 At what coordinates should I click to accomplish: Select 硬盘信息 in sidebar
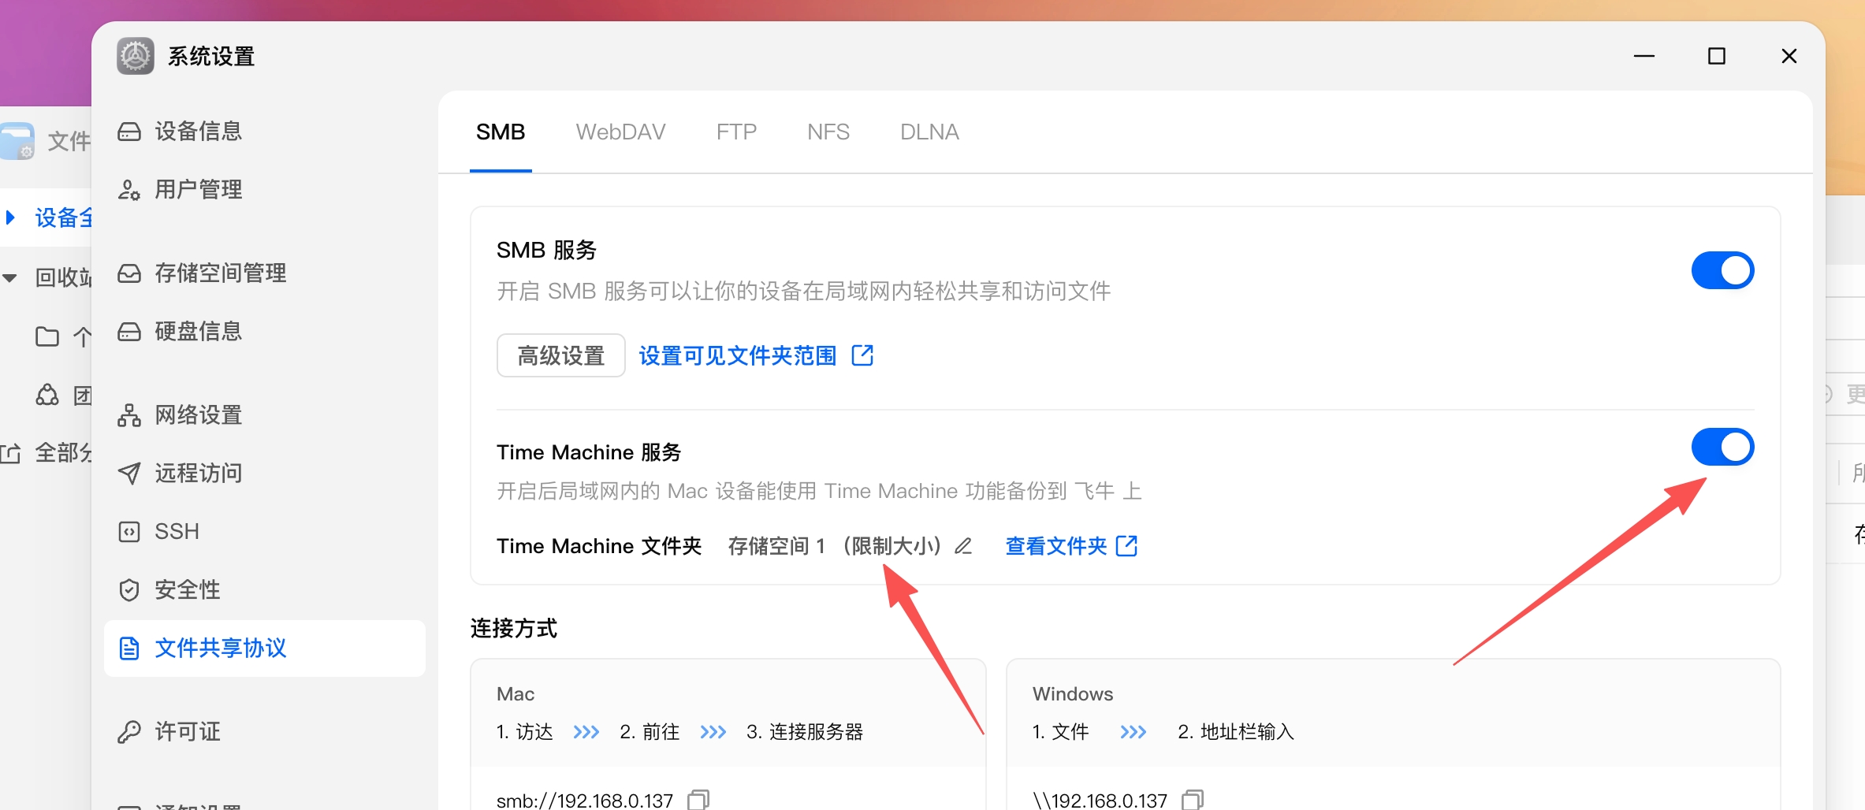pyautogui.click(x=264, y=331)
